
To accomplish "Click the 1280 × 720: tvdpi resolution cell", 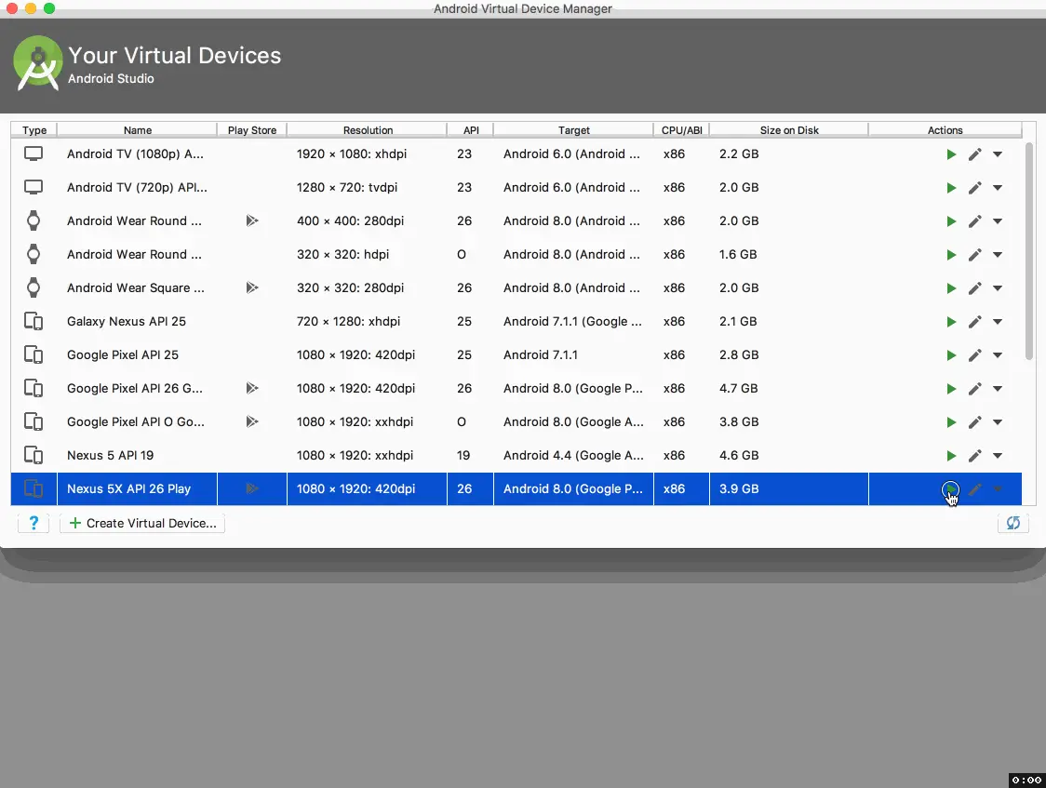I will tap(347, 187).
